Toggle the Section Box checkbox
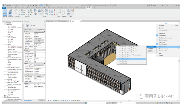 pyautogui.click(x=35, y=61)
